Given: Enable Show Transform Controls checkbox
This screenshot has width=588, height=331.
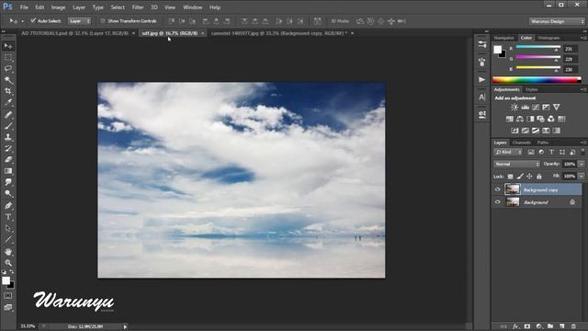Looking at the screenshot, I should 103,21.
